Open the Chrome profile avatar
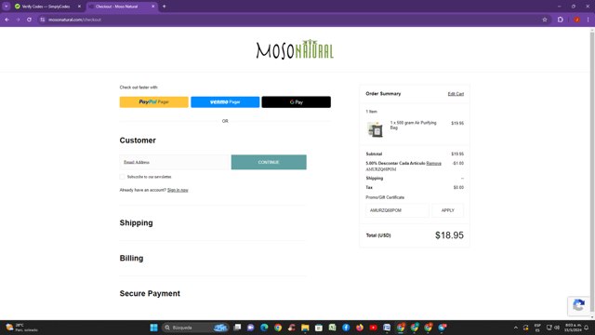Viewport: 595px width, 335px height. 576,20
